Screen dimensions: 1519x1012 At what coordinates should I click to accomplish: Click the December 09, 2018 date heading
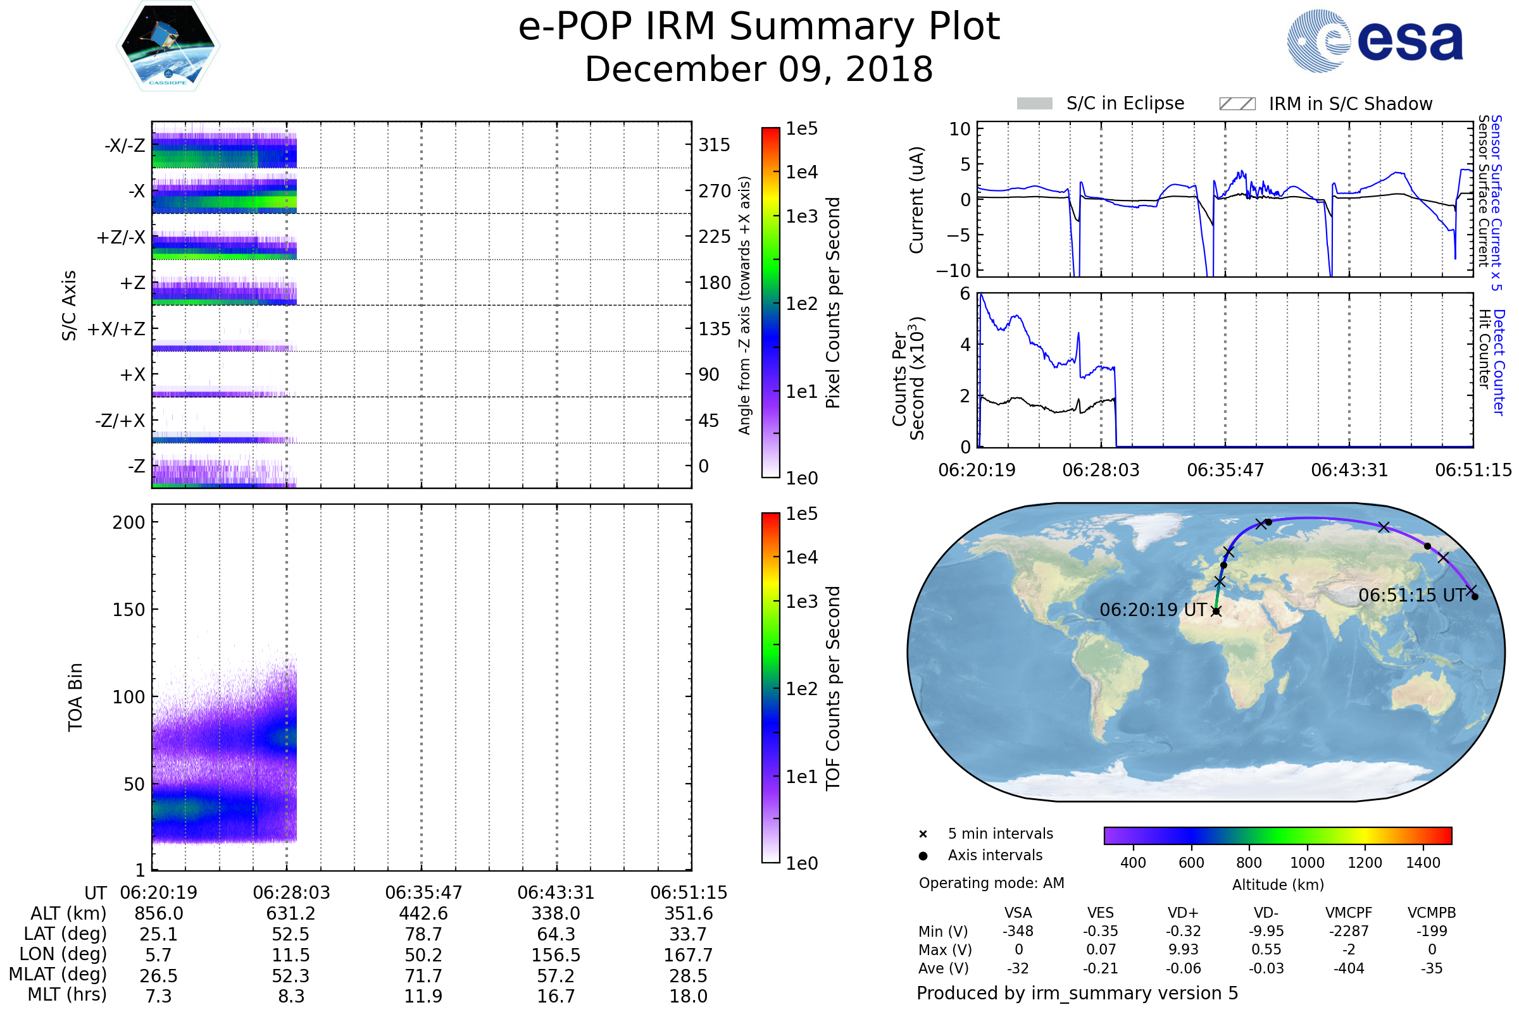click(759, 70)
